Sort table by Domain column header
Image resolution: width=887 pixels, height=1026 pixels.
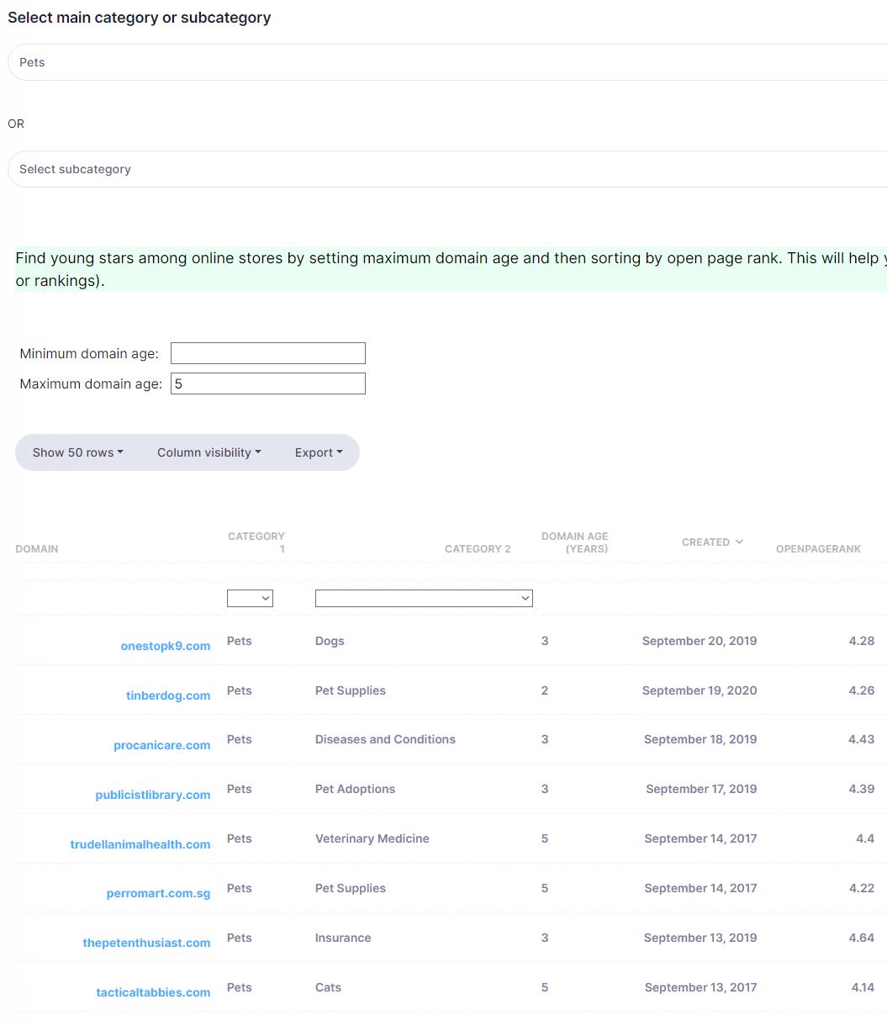coord(37,549)
